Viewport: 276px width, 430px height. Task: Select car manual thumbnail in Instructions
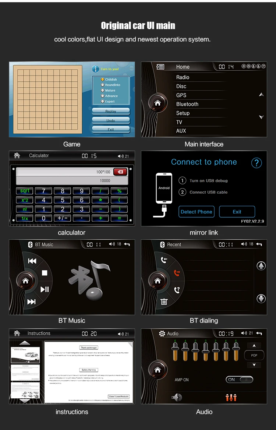(x=25, y=355)
